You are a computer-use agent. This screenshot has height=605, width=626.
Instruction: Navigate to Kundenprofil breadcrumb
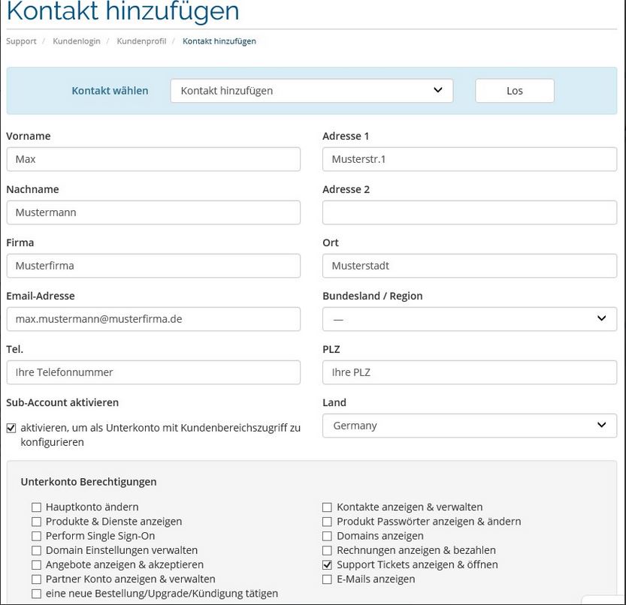click(x=141, y=41)
